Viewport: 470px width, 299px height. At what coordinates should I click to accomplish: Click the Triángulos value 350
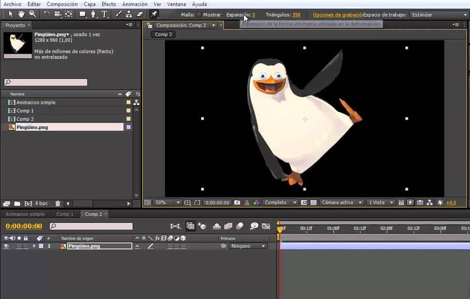[x=296, y=15]
